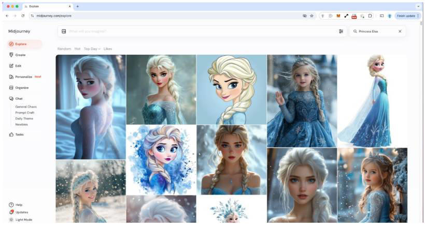The image size is (425, 228).
Task: Toggle Light Mode
Action: (21, 220)
